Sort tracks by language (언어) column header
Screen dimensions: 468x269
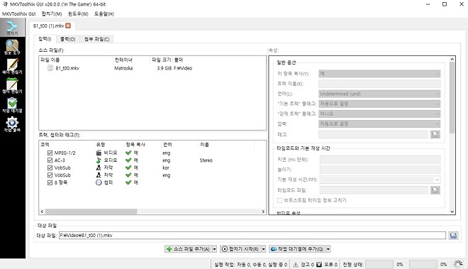point(179,145)
